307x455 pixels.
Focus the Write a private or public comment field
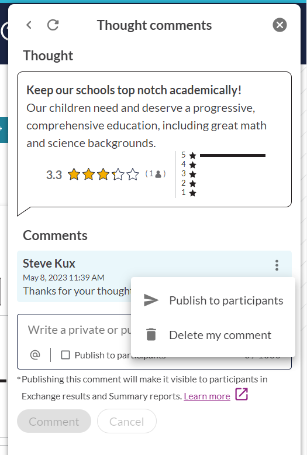tap(78, 330)
